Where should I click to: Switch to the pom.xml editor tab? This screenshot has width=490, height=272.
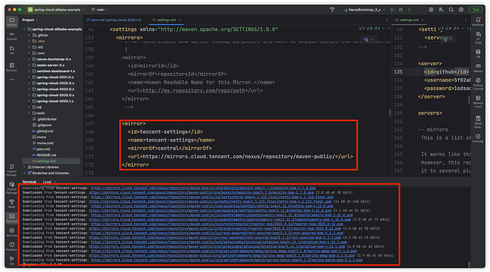(x=114, y=20)
